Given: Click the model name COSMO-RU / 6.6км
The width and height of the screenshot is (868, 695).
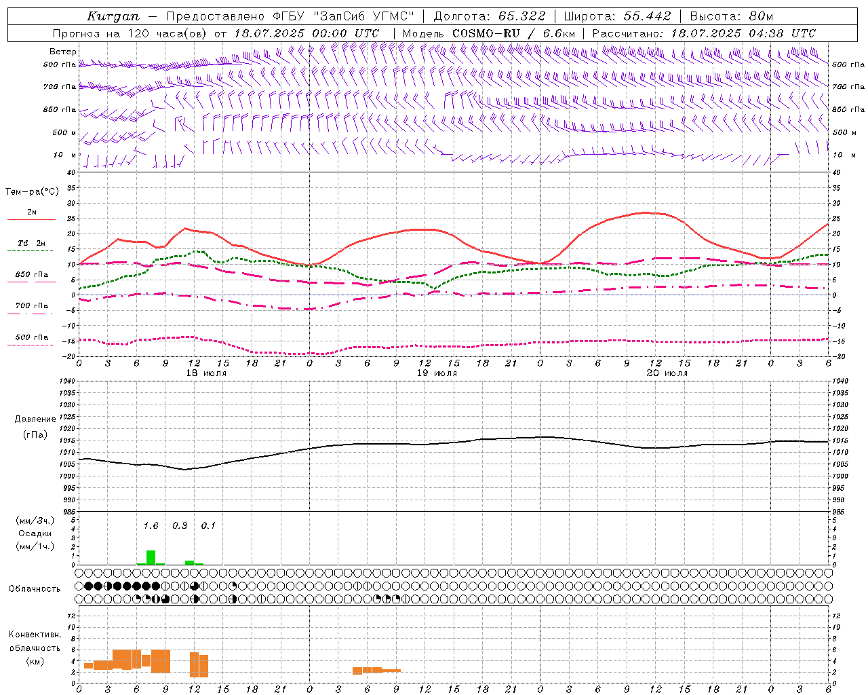Looking at the screenshot, I should (x=513, y=33).
